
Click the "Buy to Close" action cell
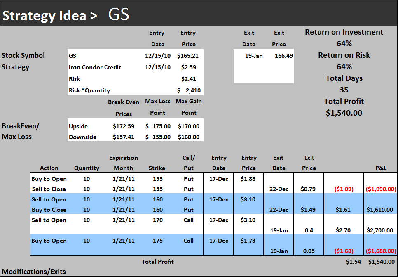point(49,210)
